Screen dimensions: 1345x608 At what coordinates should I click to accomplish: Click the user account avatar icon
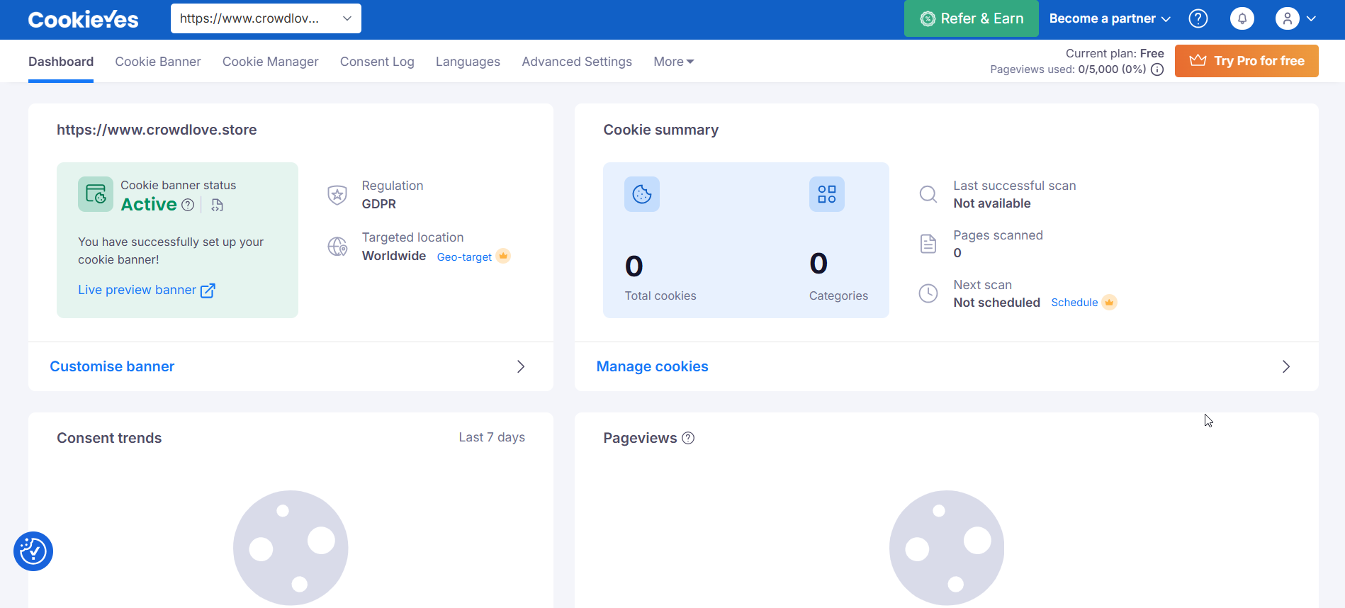1288,18
